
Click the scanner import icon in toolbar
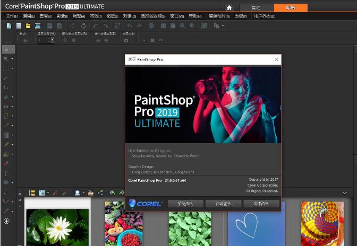tap(38, 26)
